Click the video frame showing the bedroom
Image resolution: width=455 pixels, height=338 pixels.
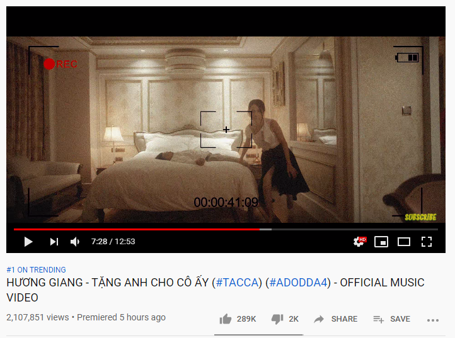(x=226, y=130)
